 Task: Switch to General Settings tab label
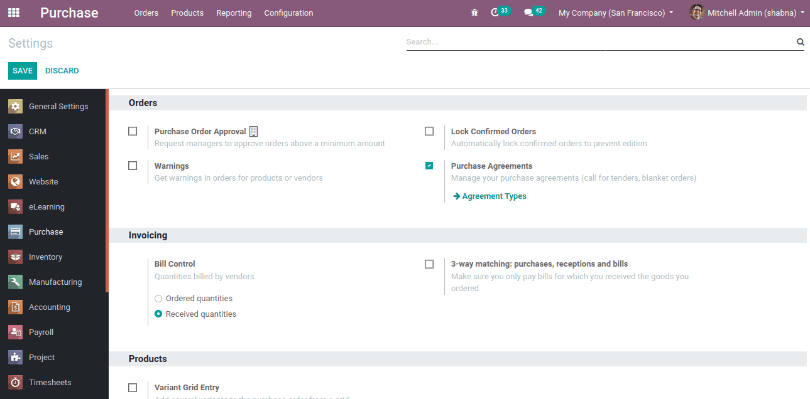[x=58, y=107]
